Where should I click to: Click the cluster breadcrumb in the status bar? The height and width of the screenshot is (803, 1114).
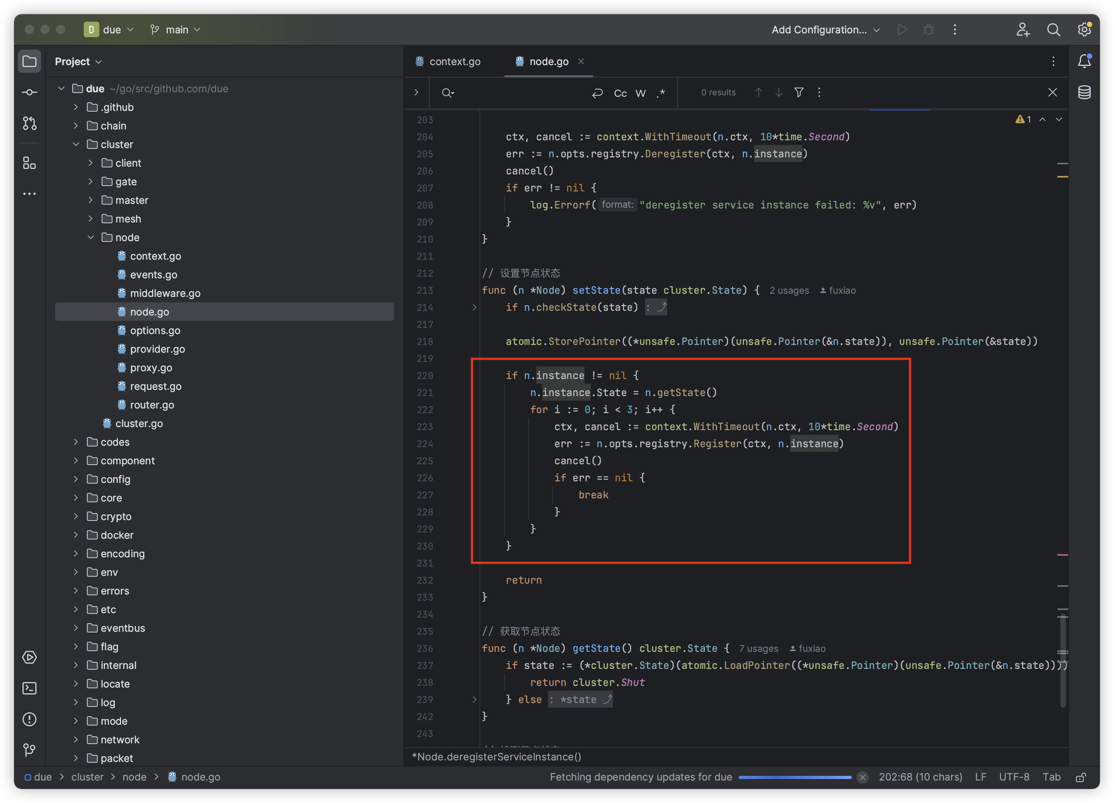tap(87, 777)
